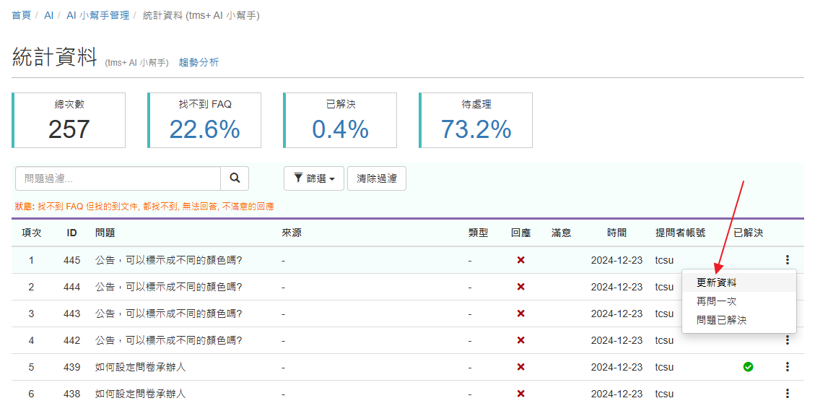The image size is (815, 406).
Task: Click the magnifier search button
Action: point(235,178)
